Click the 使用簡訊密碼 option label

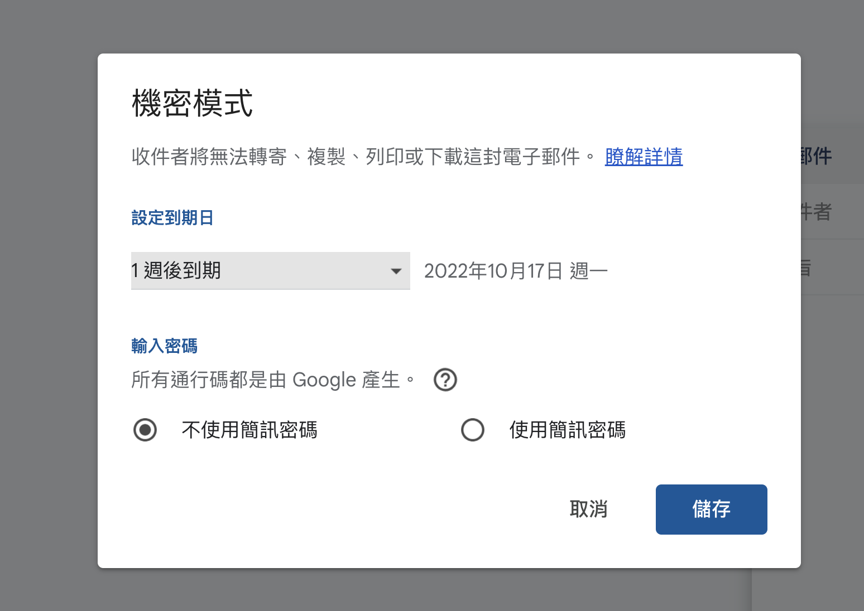tap(567, 430)
